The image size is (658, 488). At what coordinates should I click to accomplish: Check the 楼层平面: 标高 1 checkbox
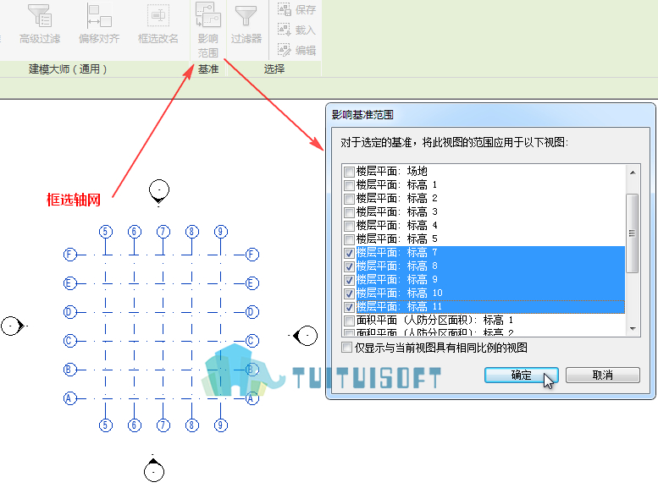[x=349, y=185]
